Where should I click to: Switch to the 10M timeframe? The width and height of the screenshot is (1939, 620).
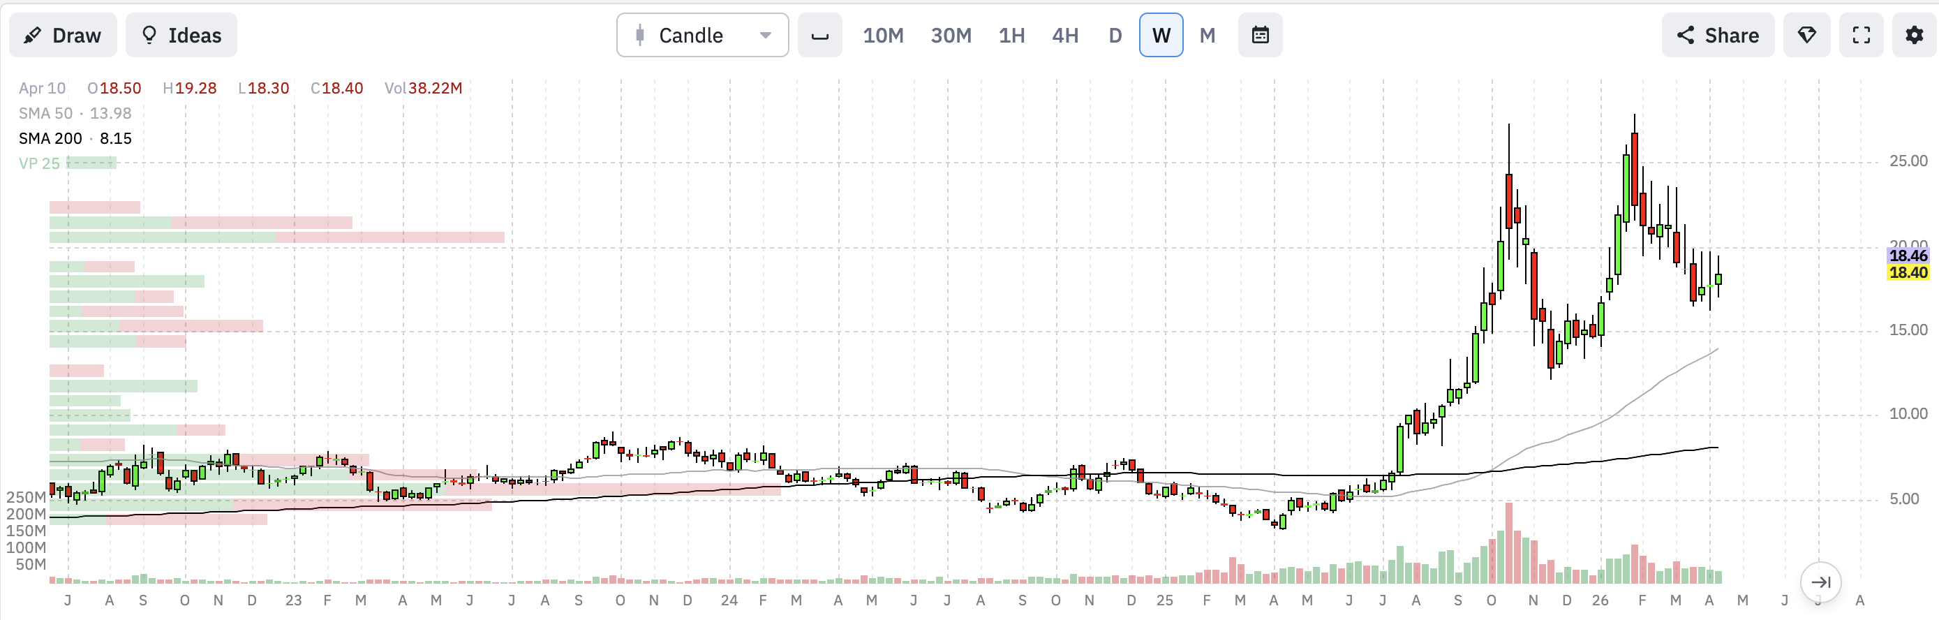coord(883,36)
